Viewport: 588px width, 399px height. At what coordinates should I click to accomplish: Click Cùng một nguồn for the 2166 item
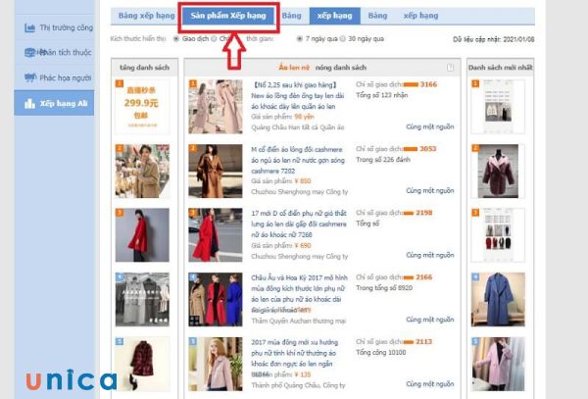point(430,320)
